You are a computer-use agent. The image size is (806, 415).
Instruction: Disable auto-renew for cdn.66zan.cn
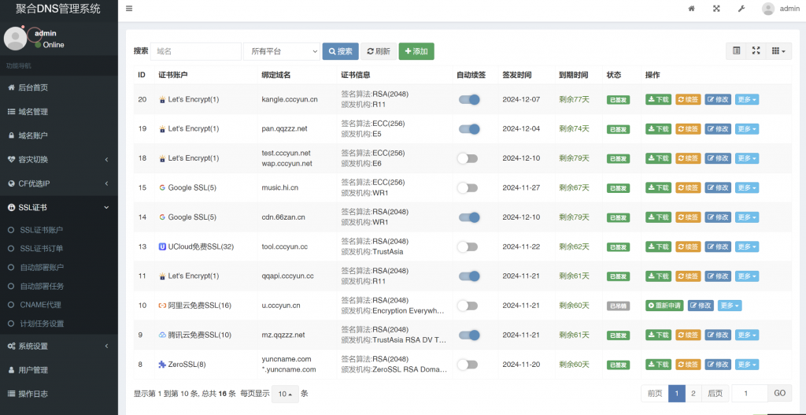coord(469,217)
